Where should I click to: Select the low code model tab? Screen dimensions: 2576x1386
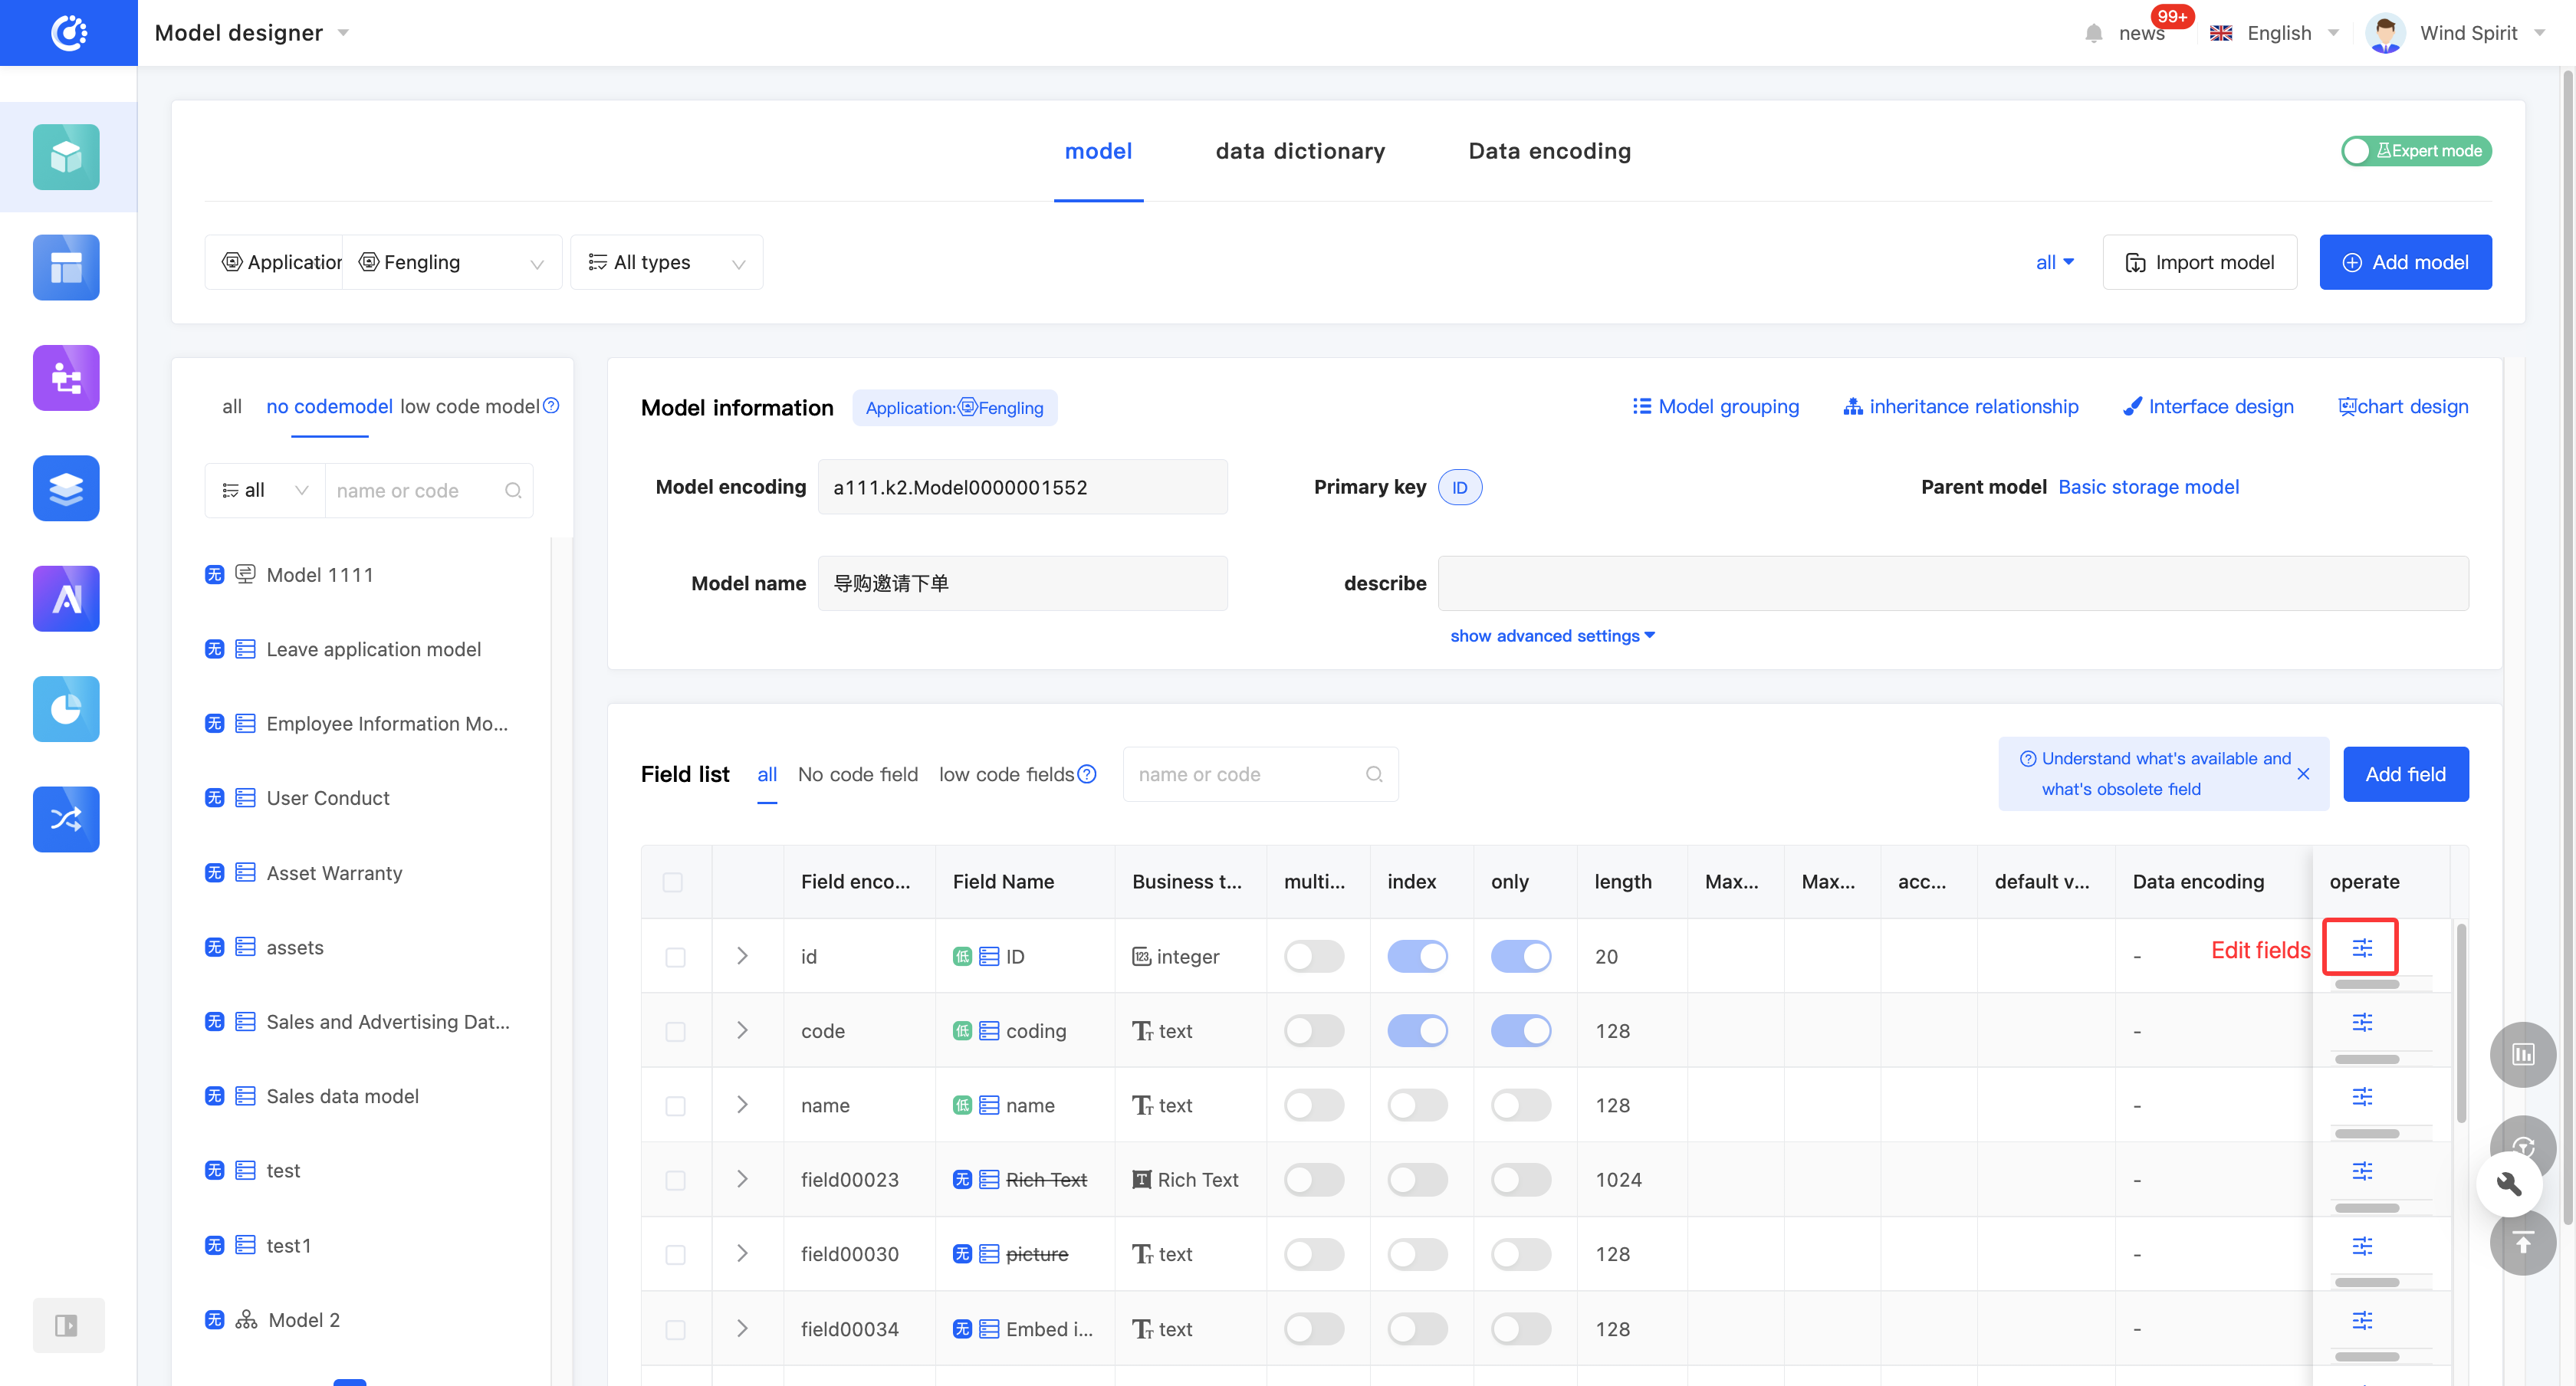click(x=469, y=406)
